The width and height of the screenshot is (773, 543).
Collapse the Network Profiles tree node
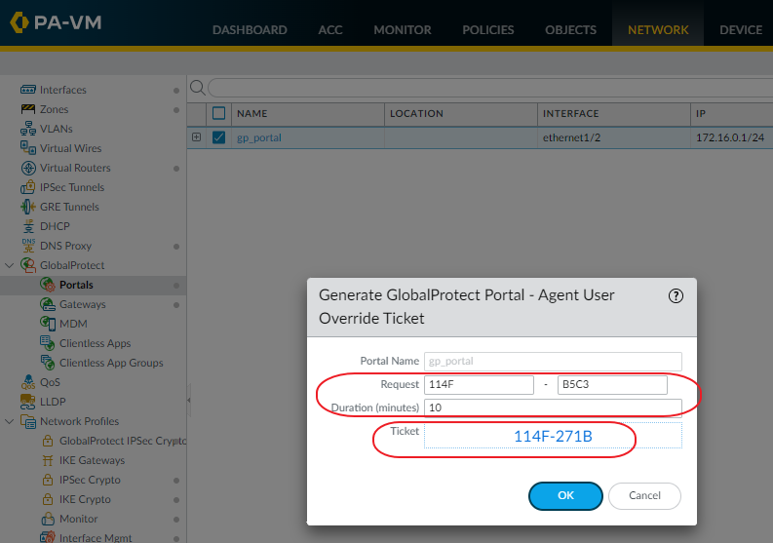coord(10,421)
